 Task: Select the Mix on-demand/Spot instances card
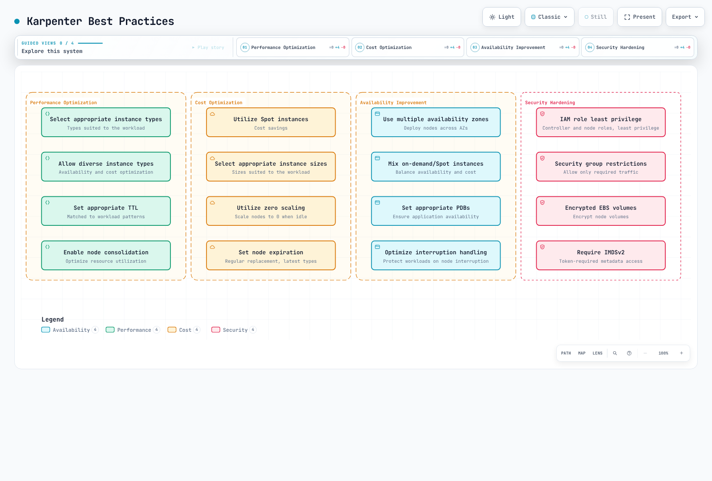[436, 167]
